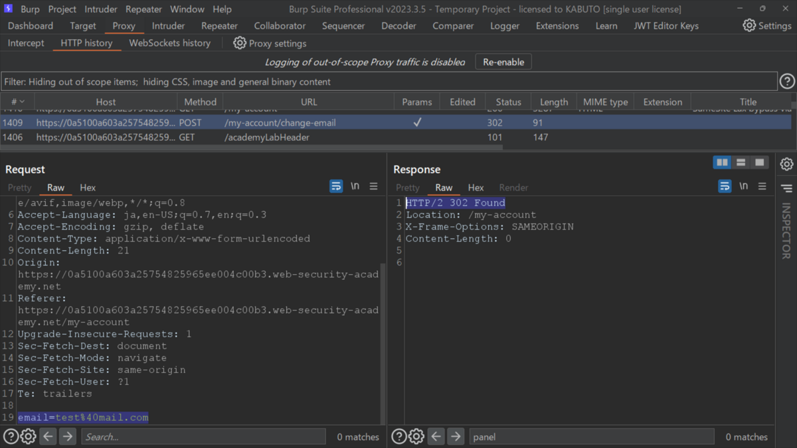This screenshot has height=448, width=797.
Task: Go to next match in Request search
Action: pyautogui.click(x=67, y=437)
